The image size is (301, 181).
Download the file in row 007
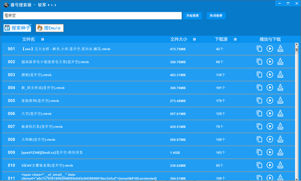pyautogui.click(x=280, y=126)
